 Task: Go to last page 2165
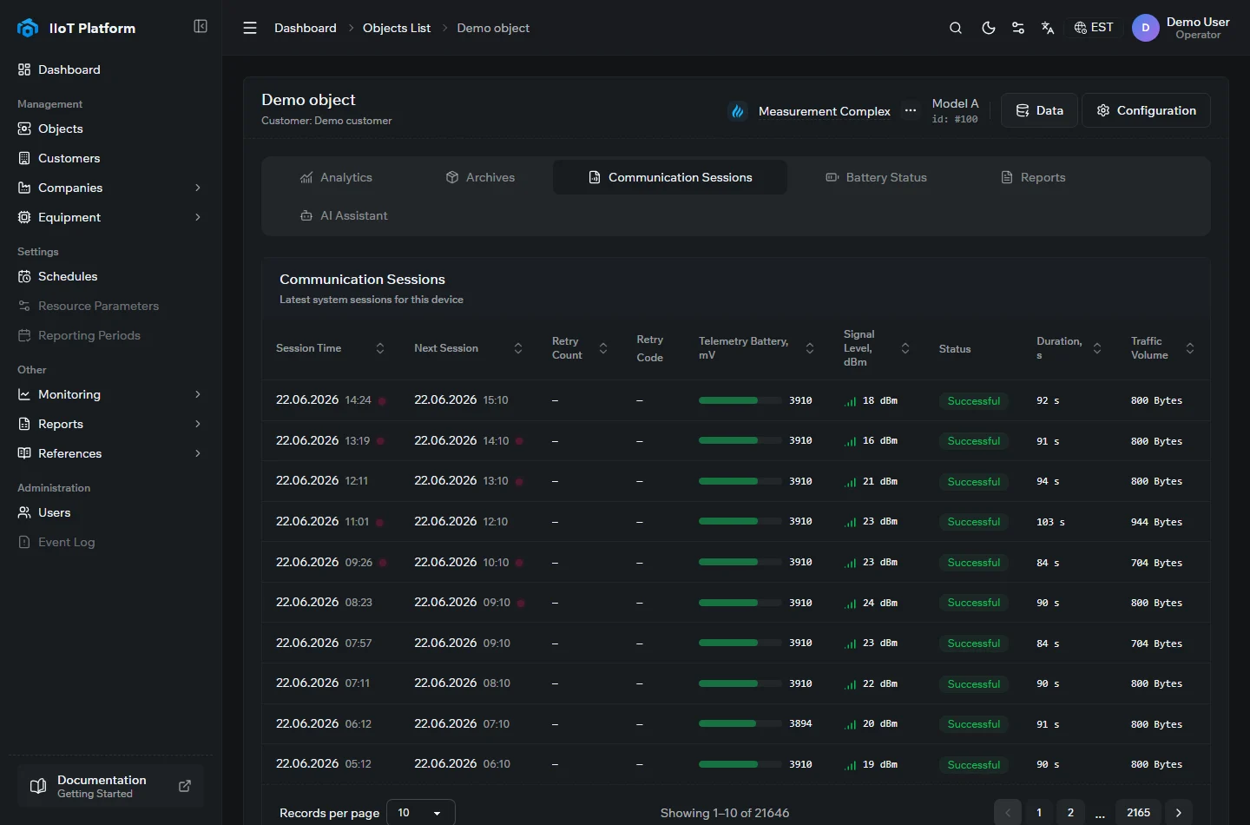1138,813
